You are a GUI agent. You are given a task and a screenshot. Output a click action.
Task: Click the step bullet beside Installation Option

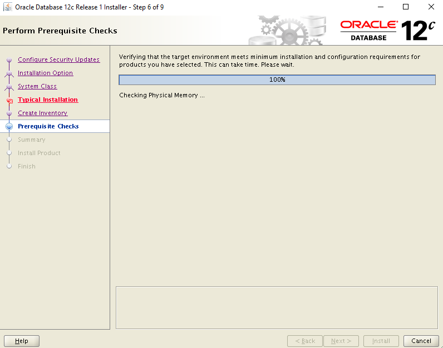coord(9,73)
